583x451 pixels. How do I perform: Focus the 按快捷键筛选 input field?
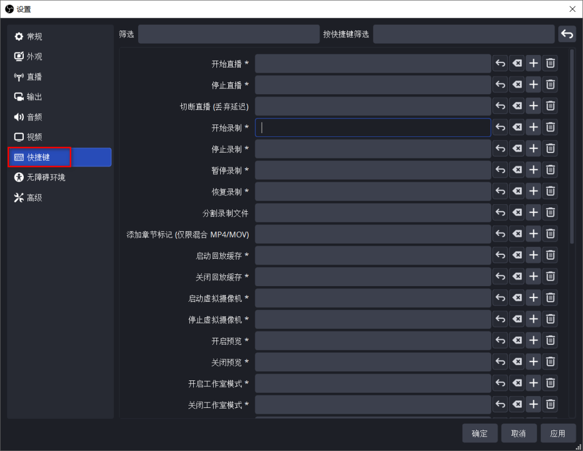pos(463,34)
